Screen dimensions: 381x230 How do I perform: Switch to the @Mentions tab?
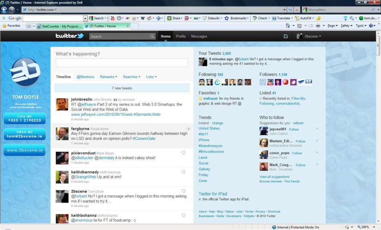[85, 77]
